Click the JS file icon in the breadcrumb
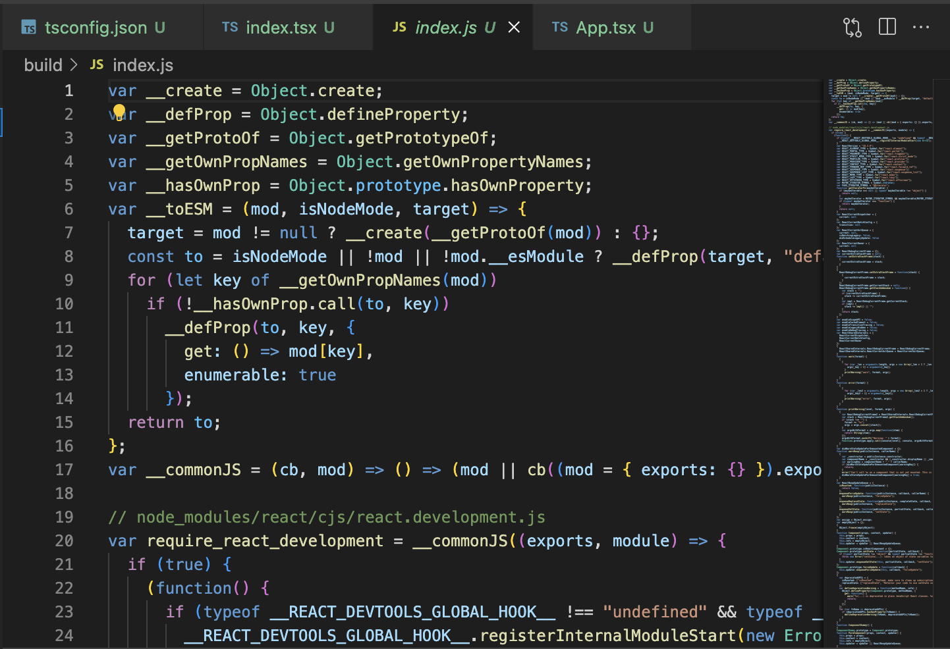The width and height of the screenshot is (950, 649). 96,65
